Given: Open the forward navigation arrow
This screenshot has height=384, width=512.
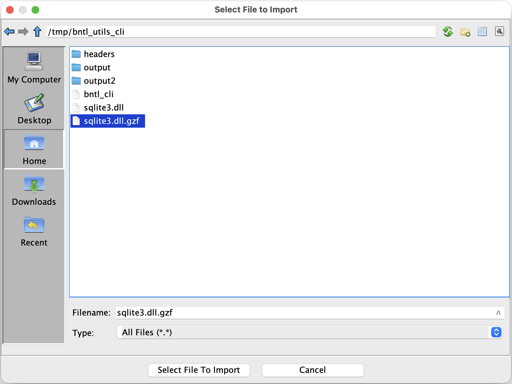Looking at the screenshot, I should (x=23, y=31).
